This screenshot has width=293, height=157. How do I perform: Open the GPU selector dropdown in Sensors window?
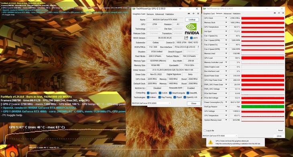[x=220, y=136]
